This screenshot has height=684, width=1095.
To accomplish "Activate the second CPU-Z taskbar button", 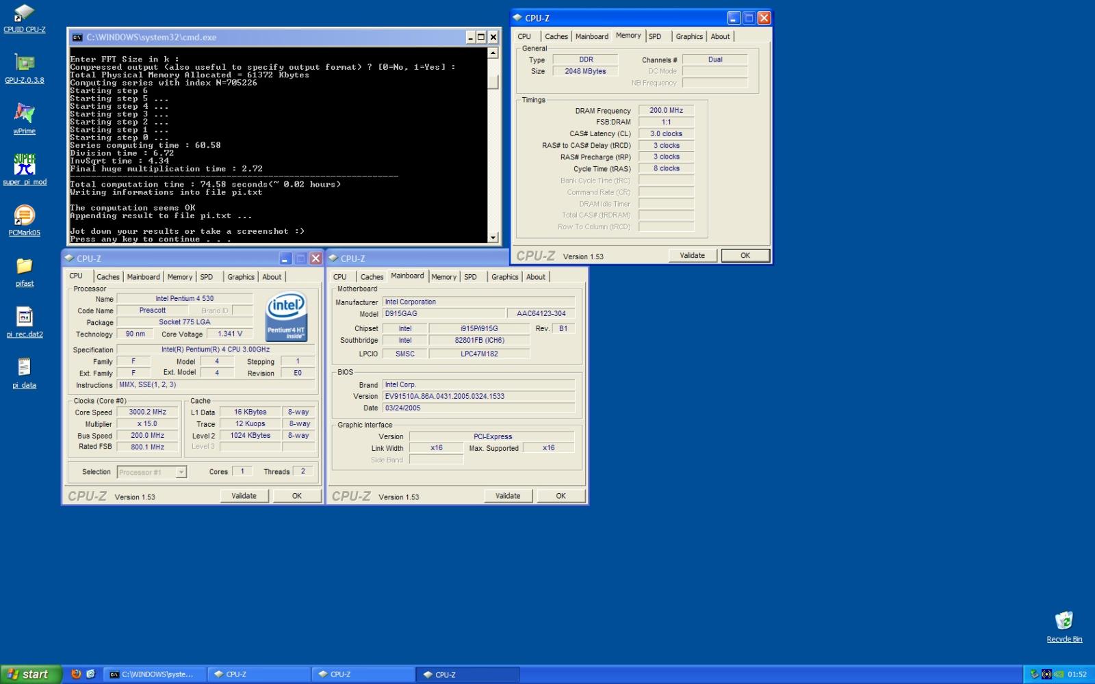I will (362, 674).
